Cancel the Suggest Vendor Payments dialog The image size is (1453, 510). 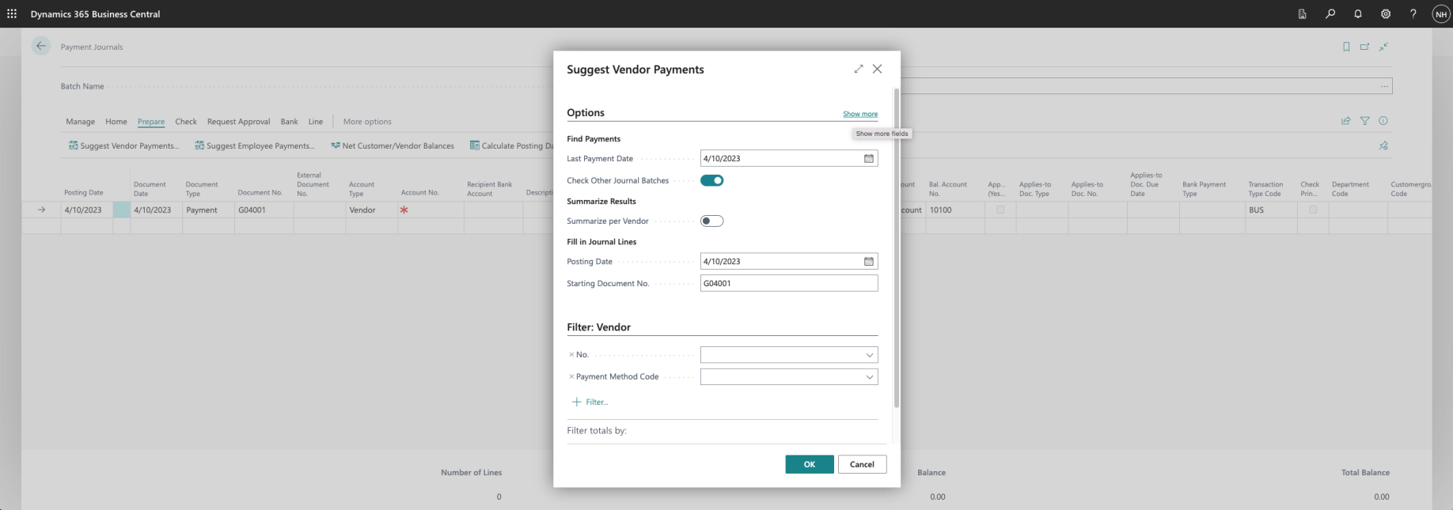click(863, 464)
